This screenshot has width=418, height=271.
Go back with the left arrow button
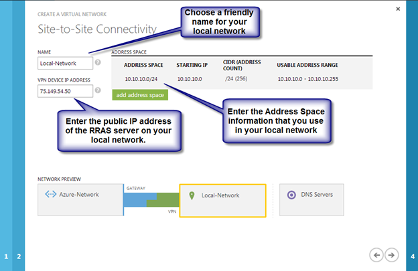pyautogui.click(x=376, y=254)
